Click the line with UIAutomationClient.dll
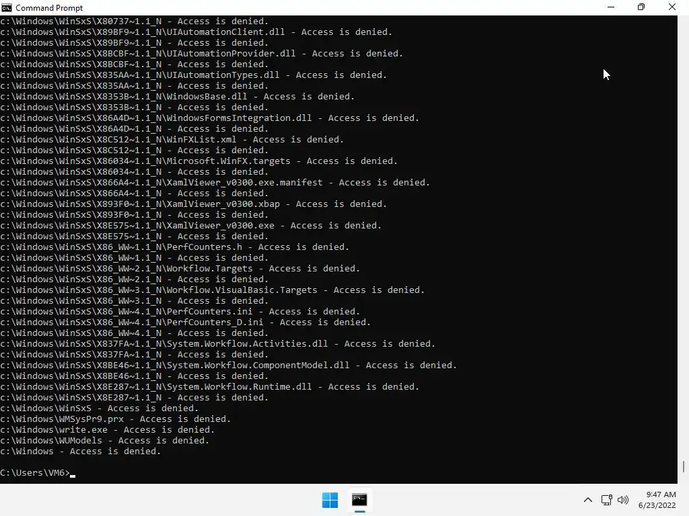This screenshot has height=516, width=689. (x=196, y=32)
